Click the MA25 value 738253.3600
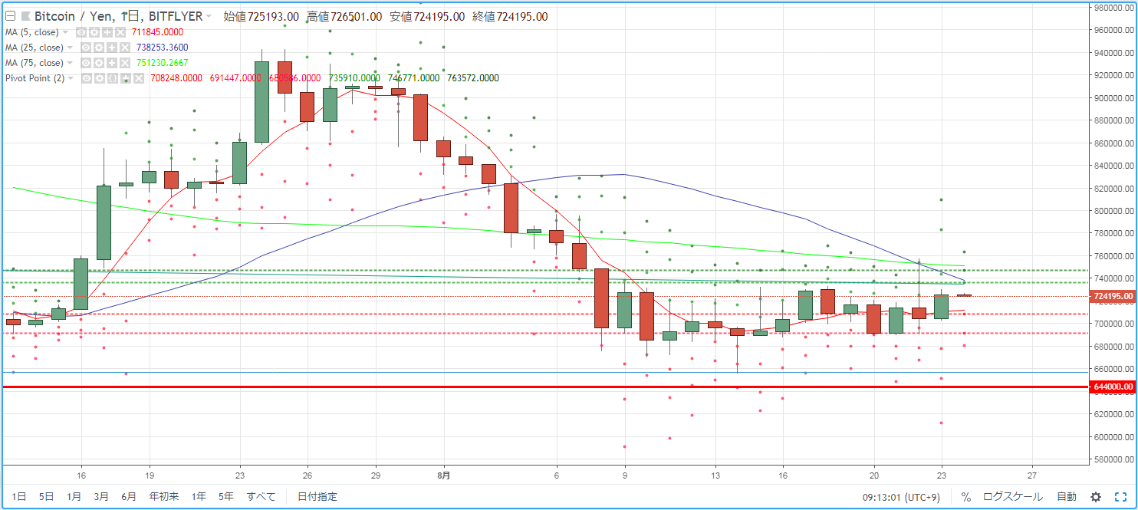Viewport: 1138px width, 510px height. [162, 48]
